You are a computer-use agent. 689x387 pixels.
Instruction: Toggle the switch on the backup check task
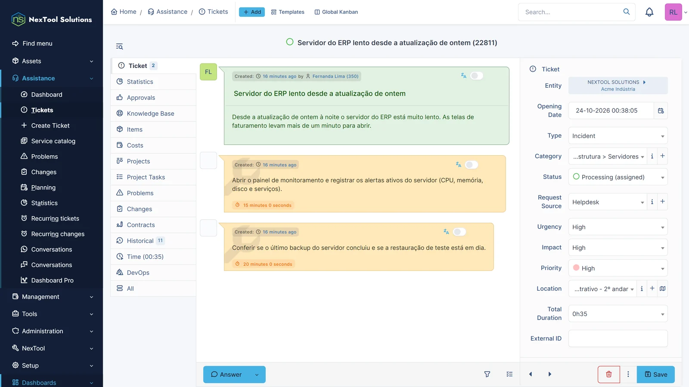point(459,232)
